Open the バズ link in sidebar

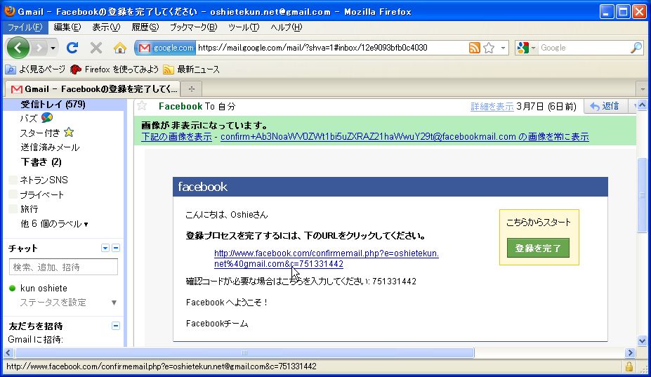(x=29, y=119)
